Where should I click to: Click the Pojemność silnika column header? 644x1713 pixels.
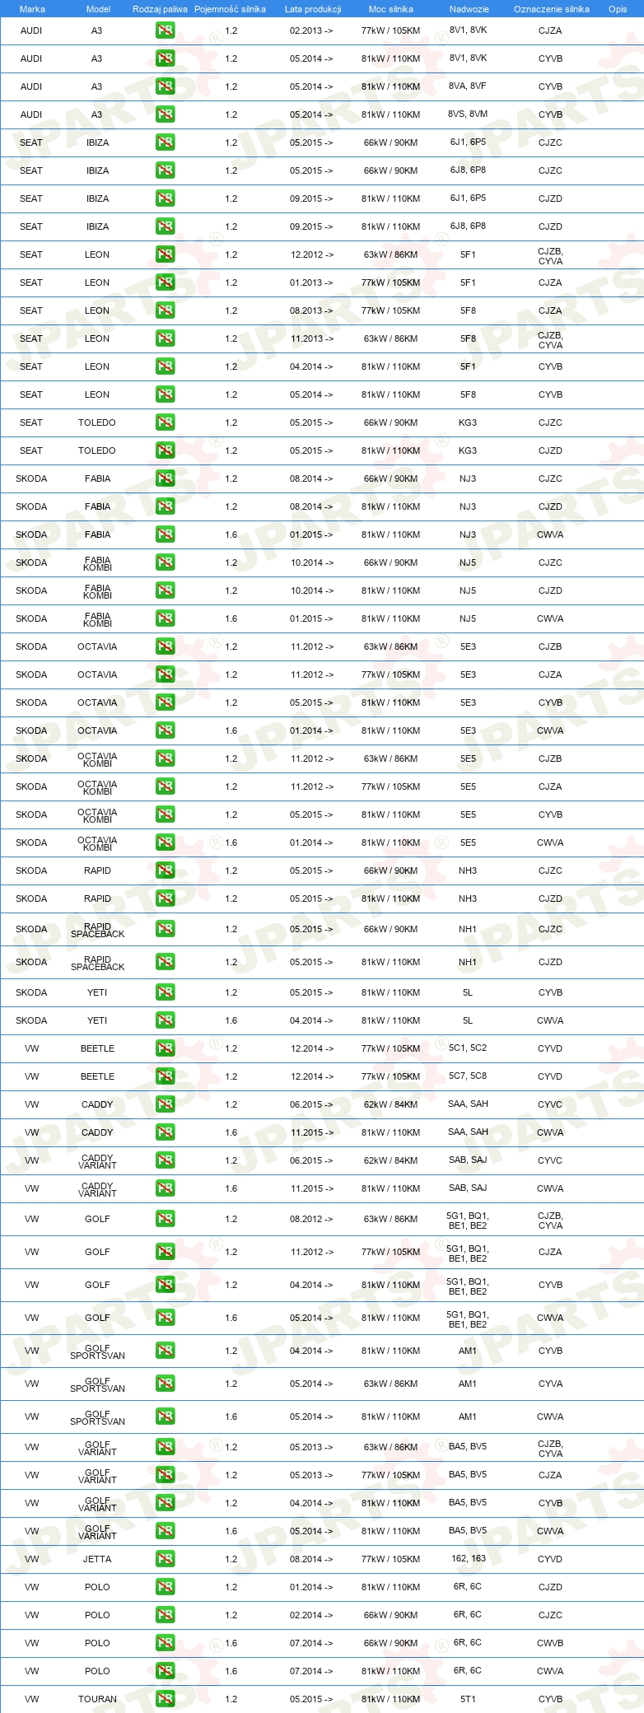pyautogui.click(x=230, y=9)
